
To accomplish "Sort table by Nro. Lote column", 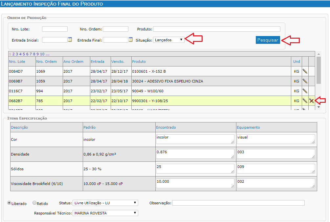I will click(x=17, y=62).
